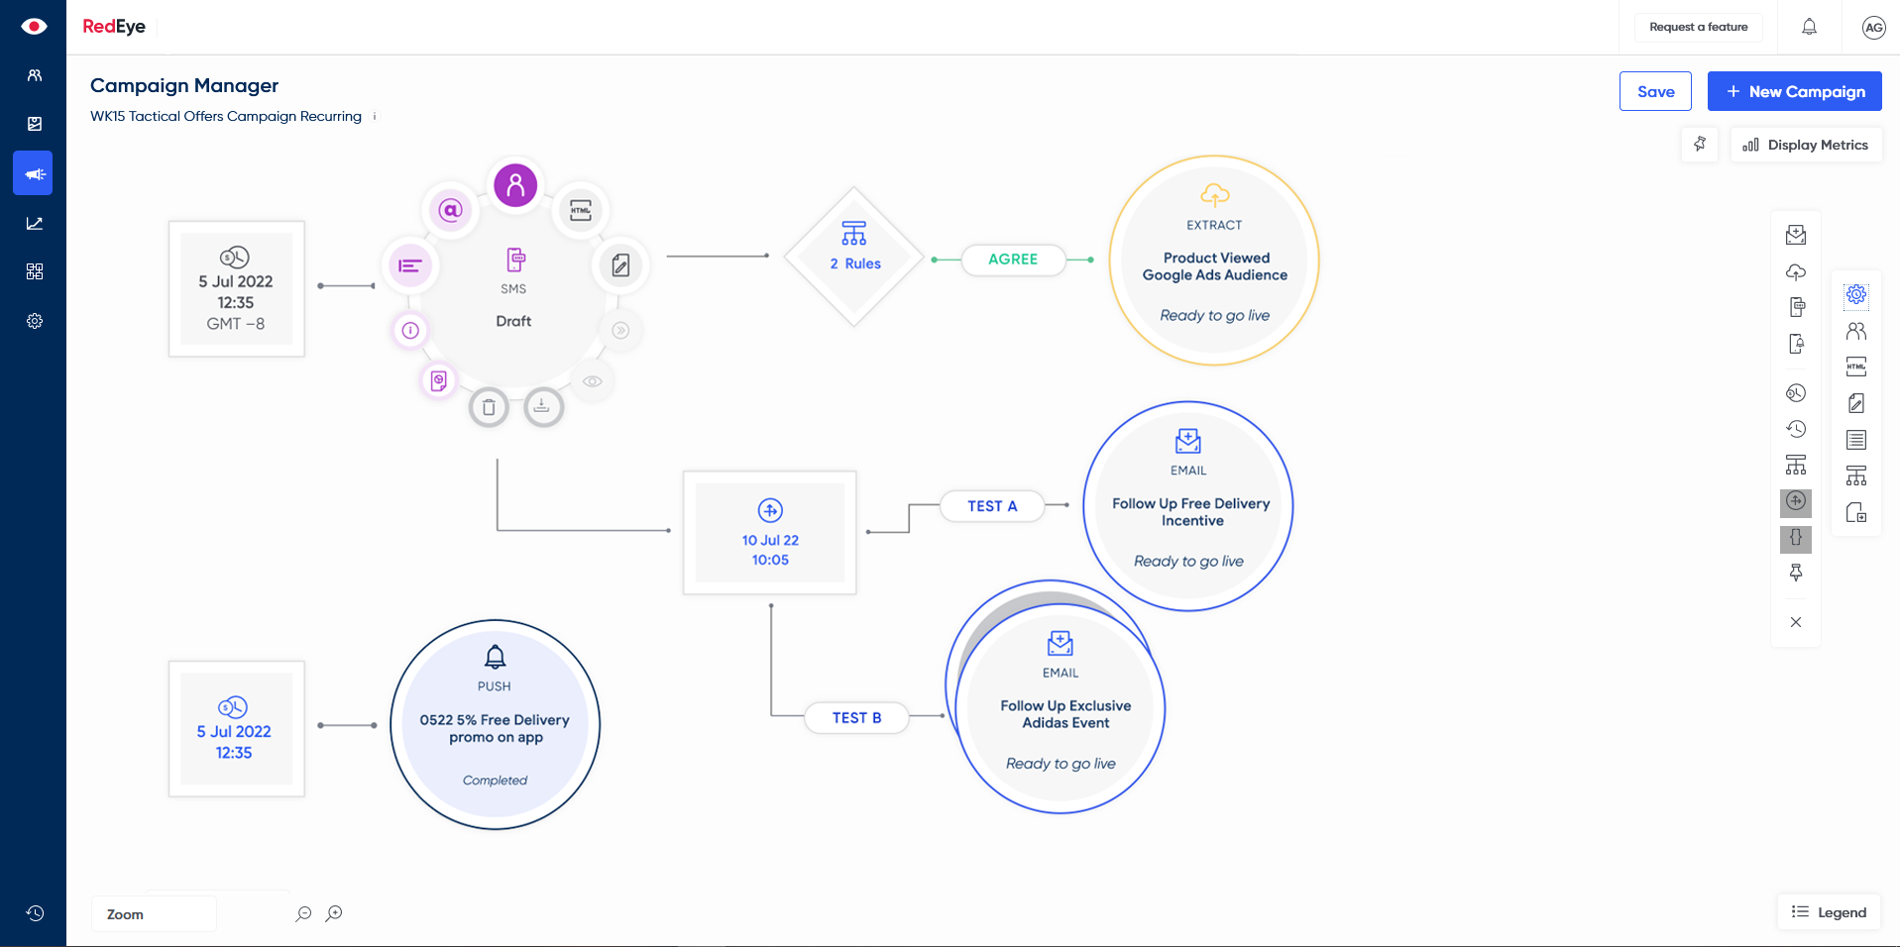
Task: Click the Save button
Action: pyautogui.click(x=1655, y=91)
